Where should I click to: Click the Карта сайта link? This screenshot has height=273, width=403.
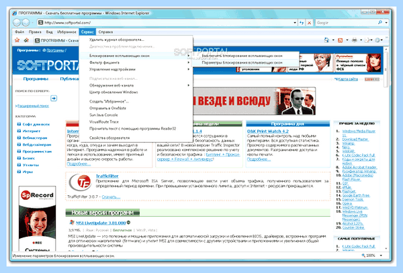348,79
